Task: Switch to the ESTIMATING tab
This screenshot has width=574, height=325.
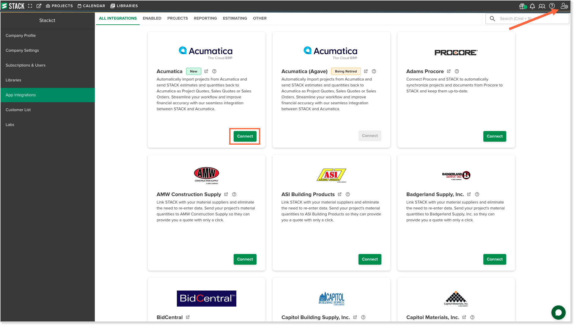Action: pos(235,18)
